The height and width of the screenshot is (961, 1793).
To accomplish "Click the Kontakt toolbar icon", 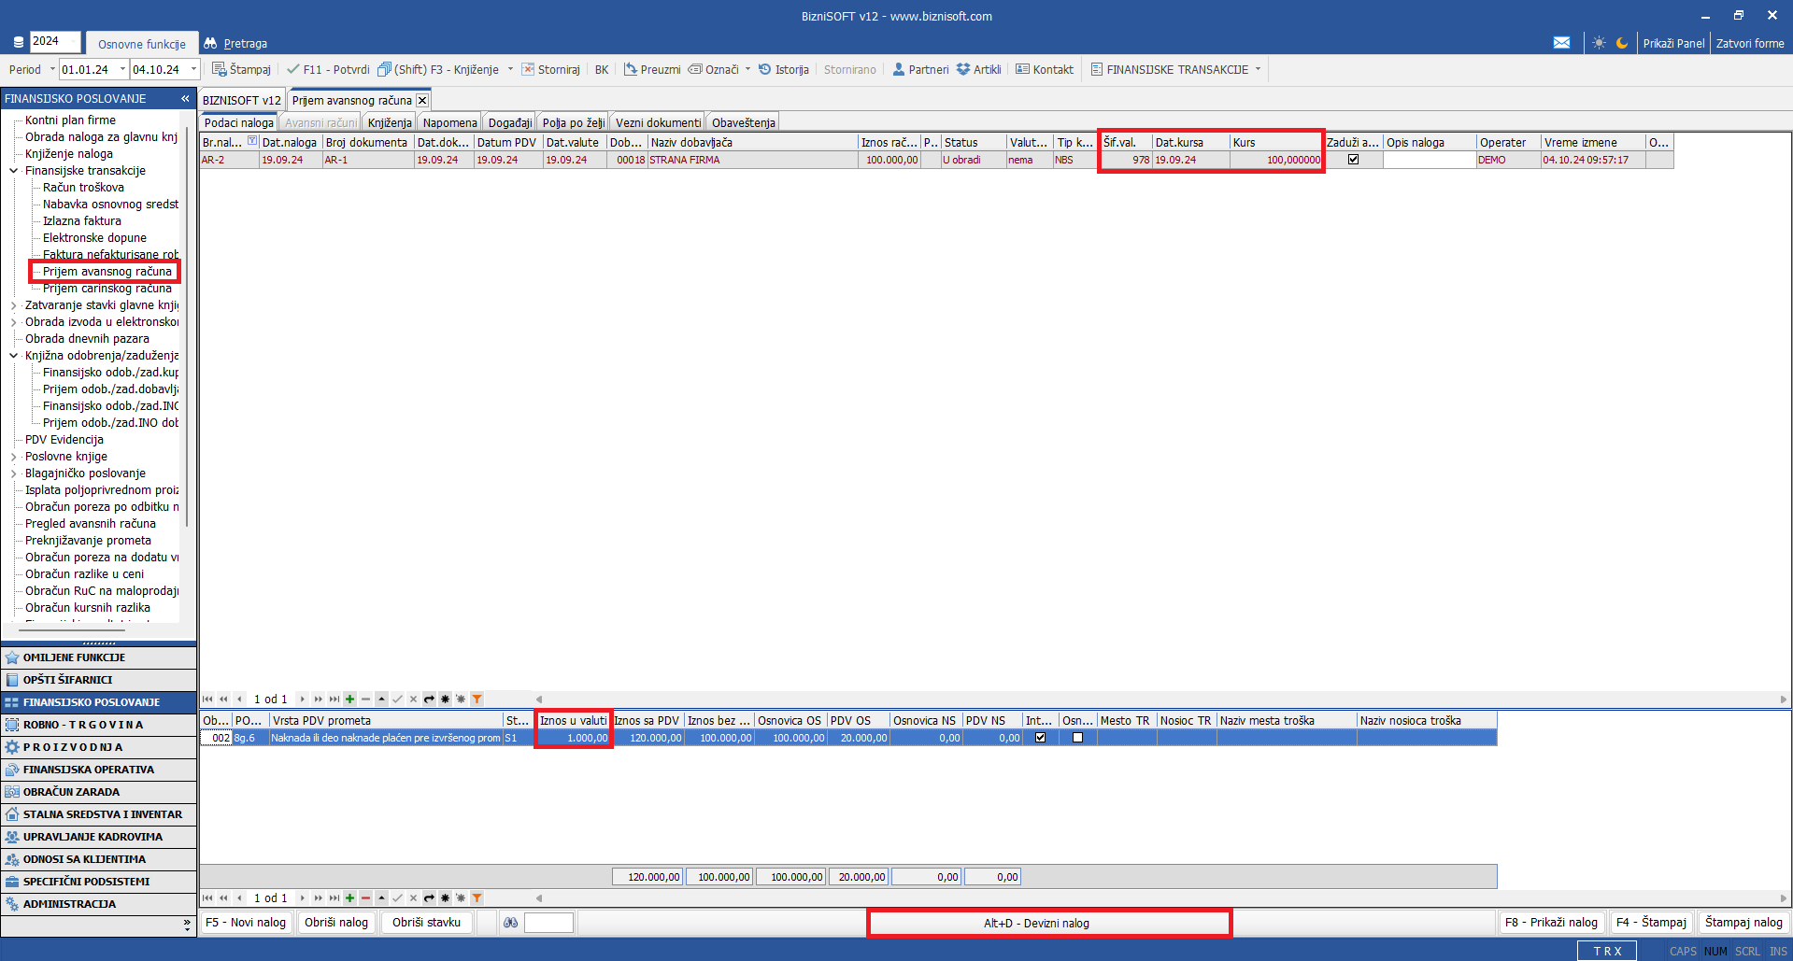I will (x=1023, y=69).
